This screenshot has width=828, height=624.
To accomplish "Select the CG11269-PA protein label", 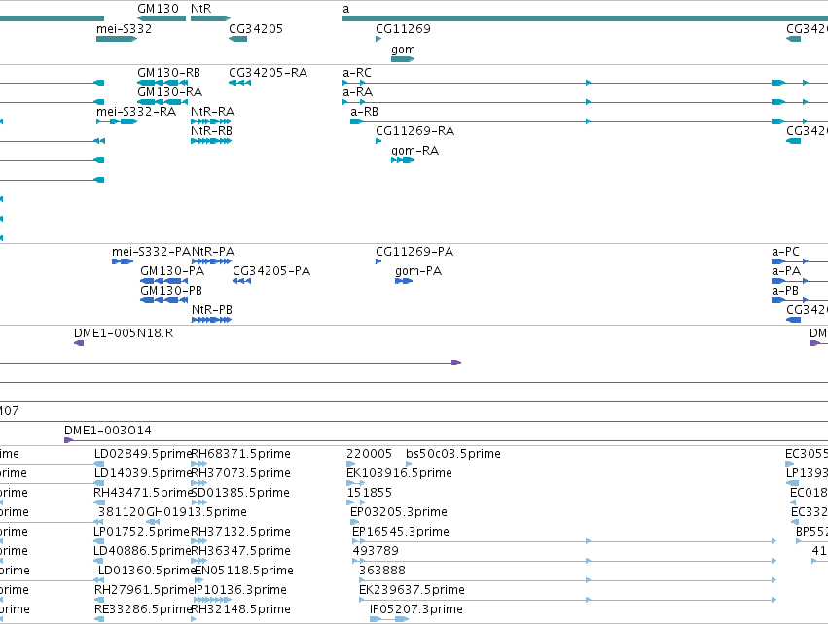I will (x=414, y=251).
